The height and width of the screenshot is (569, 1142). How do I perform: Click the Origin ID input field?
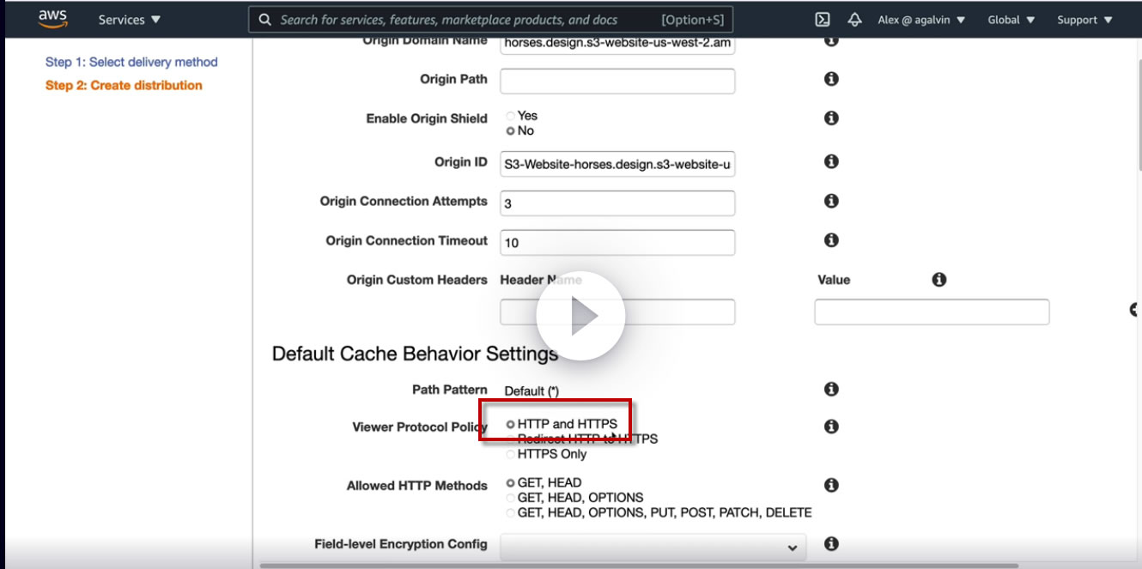(617, 163)
